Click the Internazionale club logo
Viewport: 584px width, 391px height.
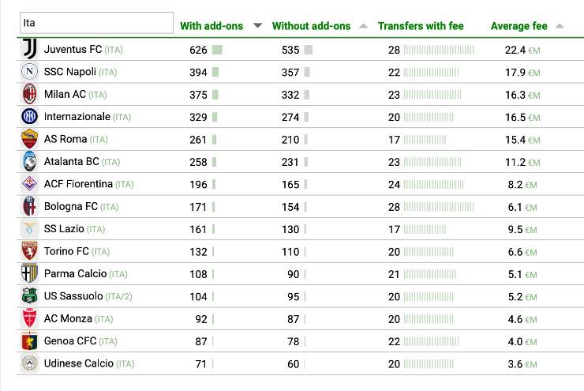click(x=29, y=117)
